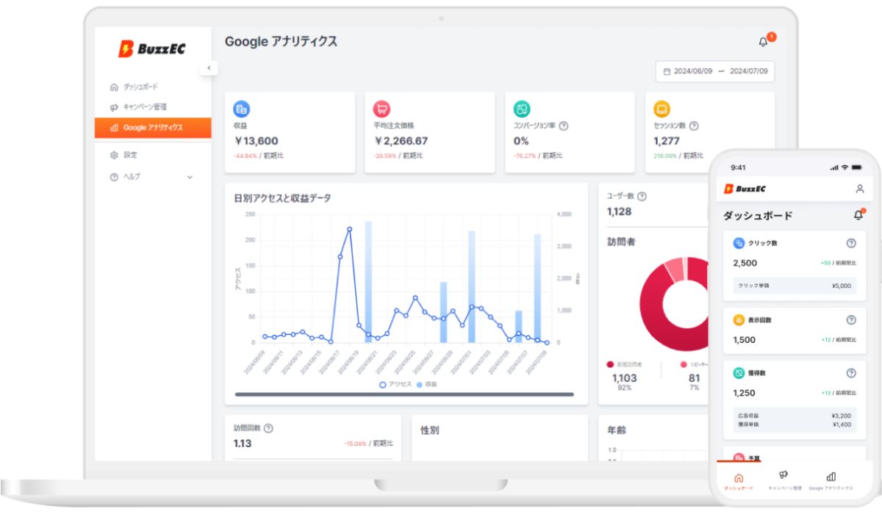882x514 pixels.
Task: Tap the キャンペーン管理 tab in phone bottom bar
Action: [x=784, y=481]
